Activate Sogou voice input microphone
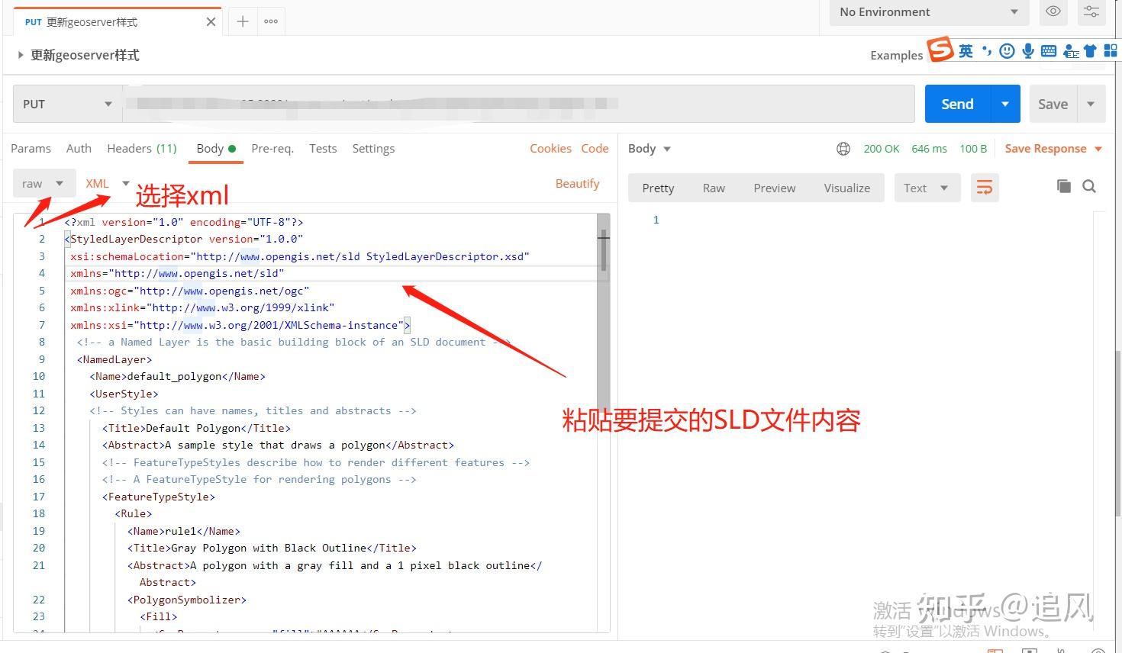This screenshot has height=653, width=1122. point(1028,50)
